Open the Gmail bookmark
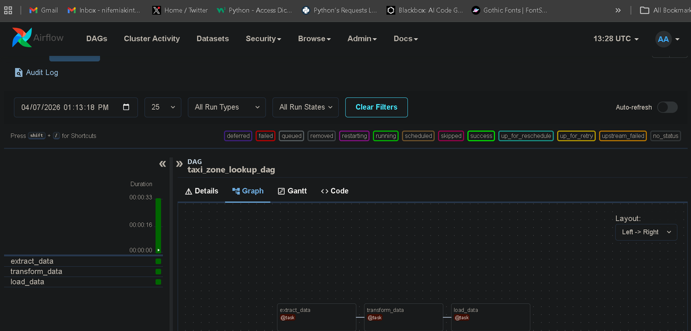 point(44,10)
